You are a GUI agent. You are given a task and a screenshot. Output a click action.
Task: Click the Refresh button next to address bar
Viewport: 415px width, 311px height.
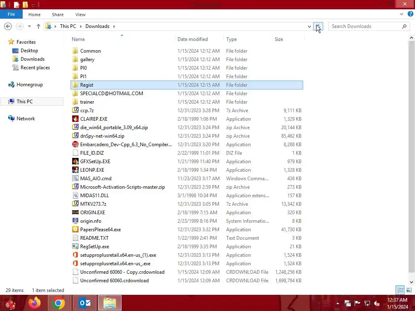pyautogui.click(x=318, y=26)
